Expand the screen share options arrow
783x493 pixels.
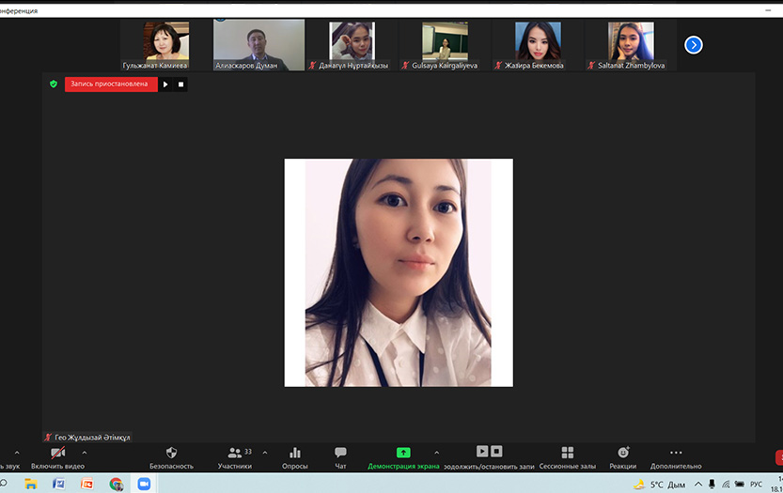pos(436,452)
